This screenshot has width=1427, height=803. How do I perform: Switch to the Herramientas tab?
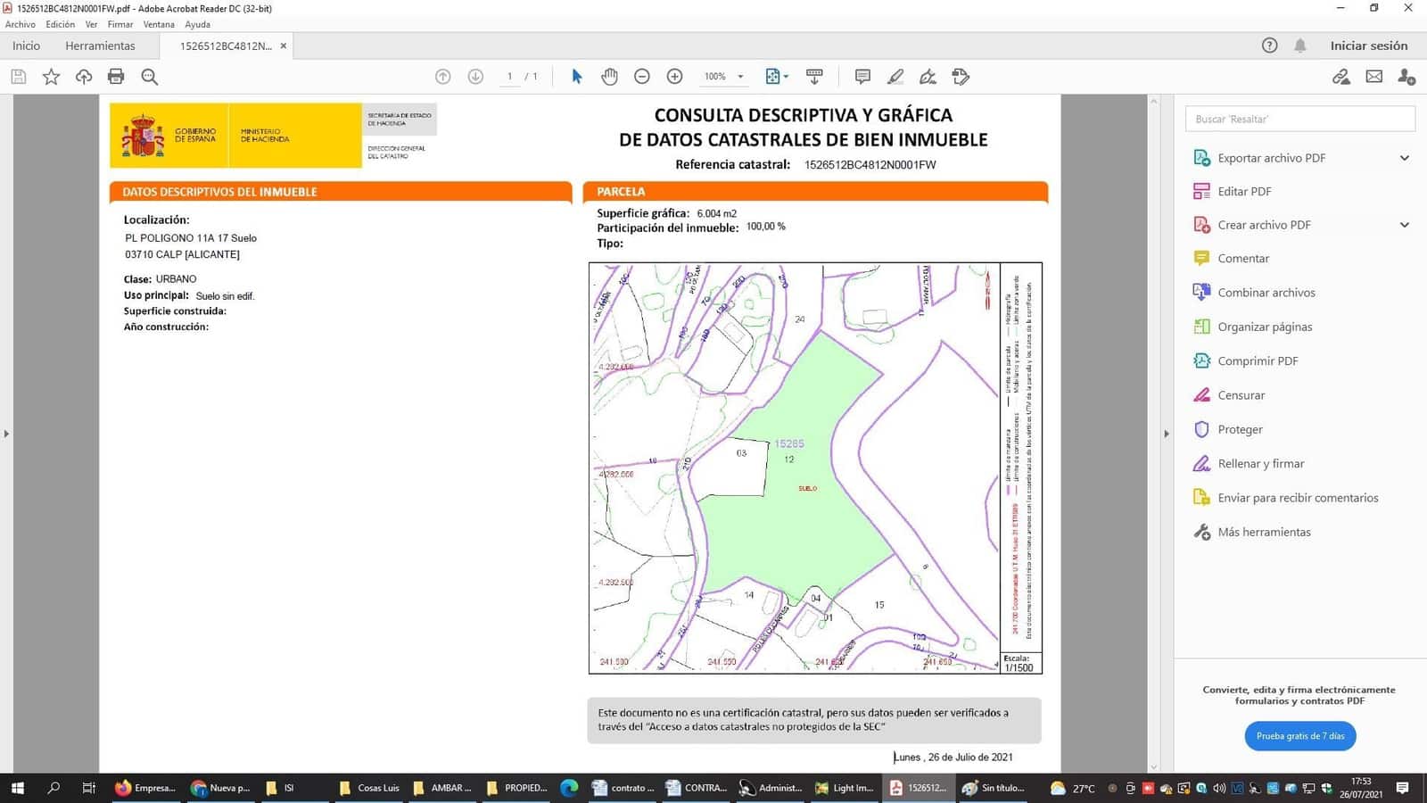click(100, 46)
